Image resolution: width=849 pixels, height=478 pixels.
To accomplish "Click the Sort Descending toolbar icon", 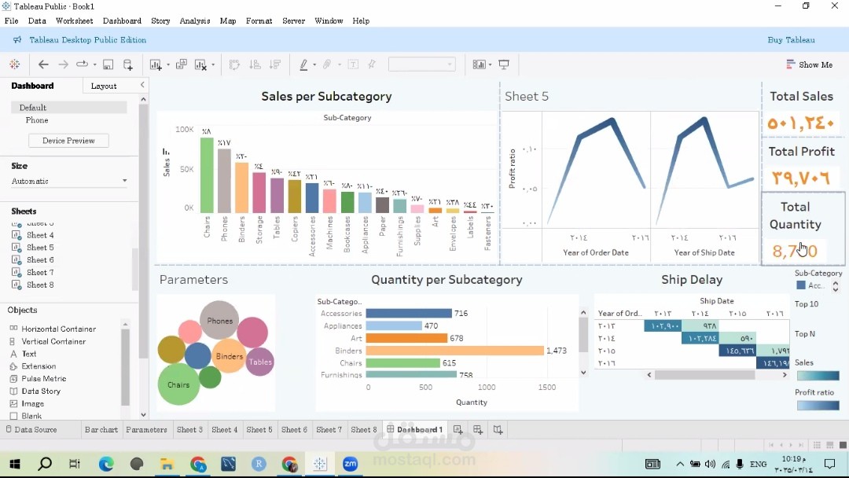I will click(275, 64).
